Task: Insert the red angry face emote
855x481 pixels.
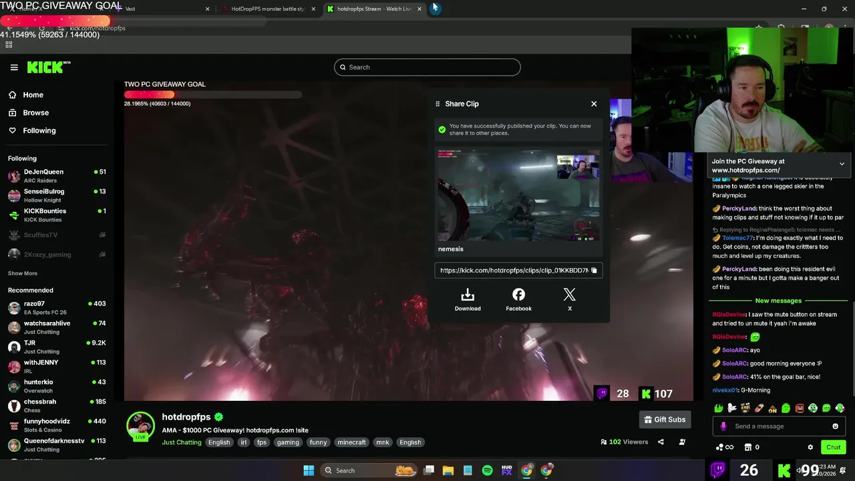Action: point(800,408)
